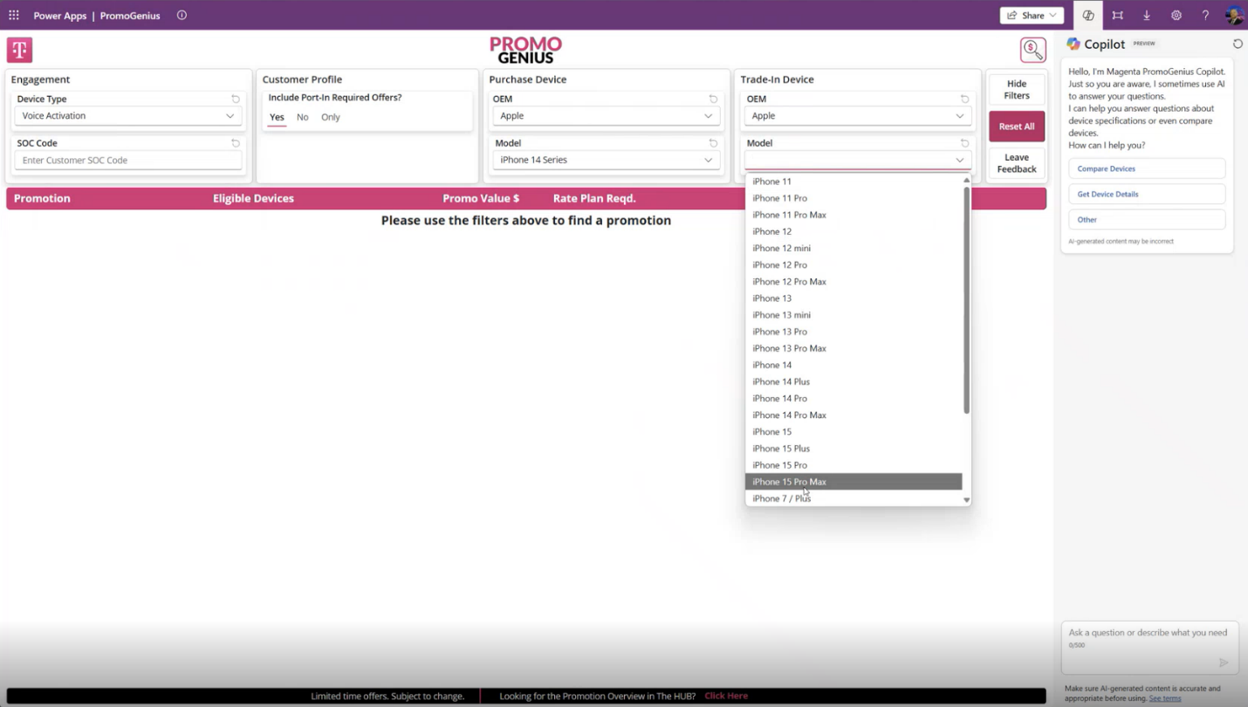Refresh the Copilot chat panel
The image size is (1248, 707).
[x=1238, y=44]
